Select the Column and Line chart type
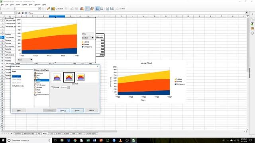This screenshot has width=255, height=143. 41,95
